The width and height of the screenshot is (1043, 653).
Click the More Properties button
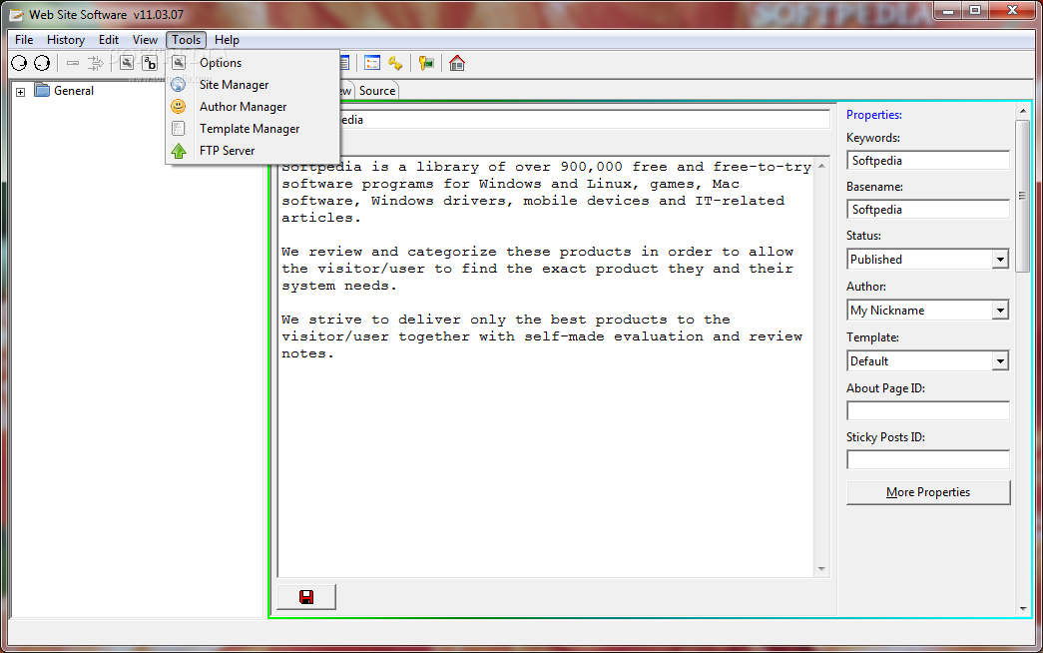coord(928,492)
